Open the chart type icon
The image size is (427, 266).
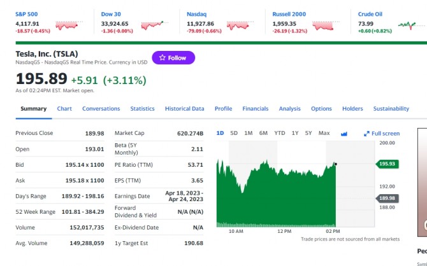344,134
